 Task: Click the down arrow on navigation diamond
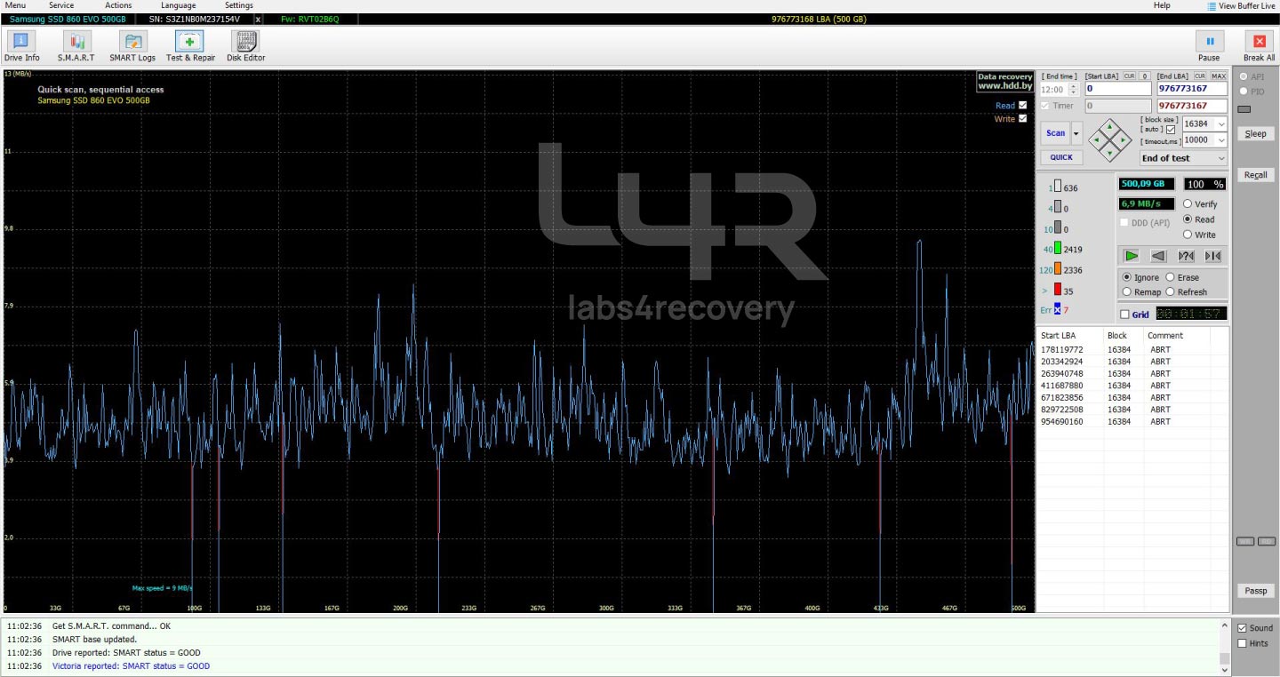point(1110,153)
